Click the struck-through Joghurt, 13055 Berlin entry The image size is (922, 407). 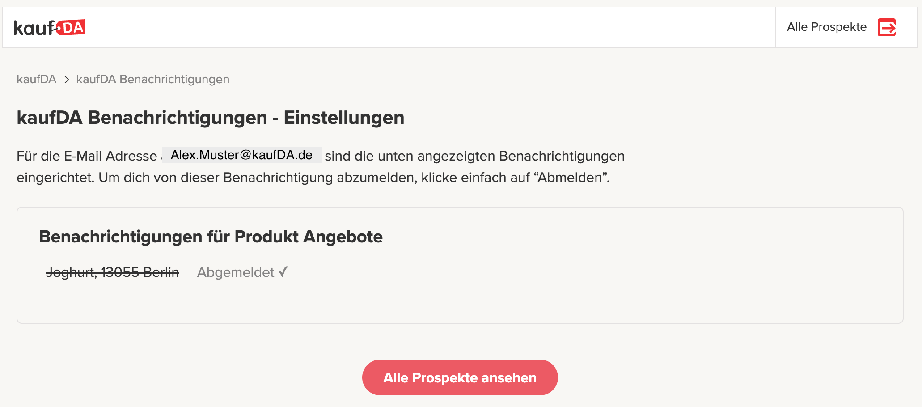tap(113, 272)
